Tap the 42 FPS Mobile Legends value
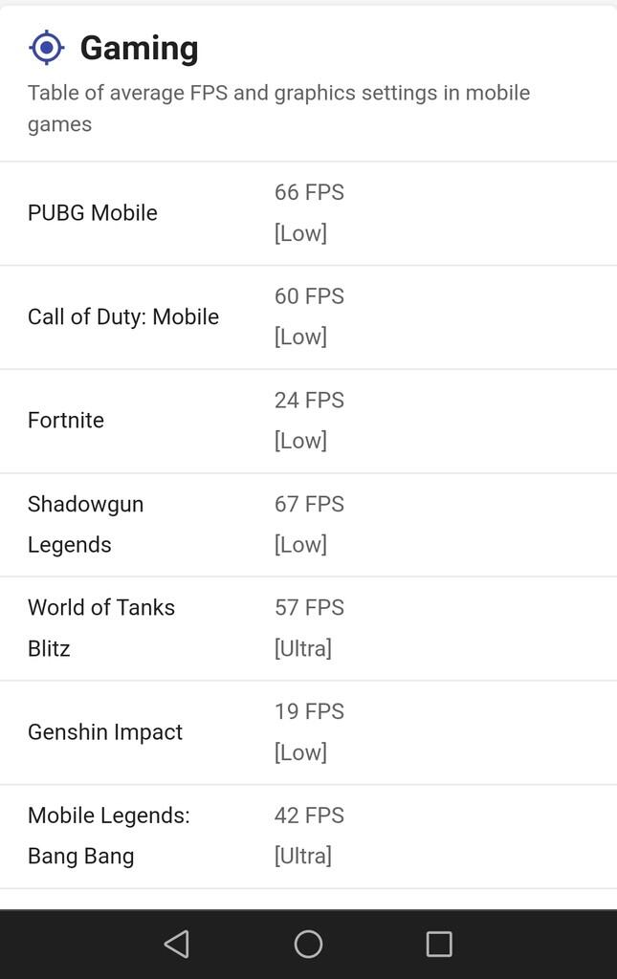The width and height of the screenshot is (617, 979). pyautogui.click(x=309, y=816)
